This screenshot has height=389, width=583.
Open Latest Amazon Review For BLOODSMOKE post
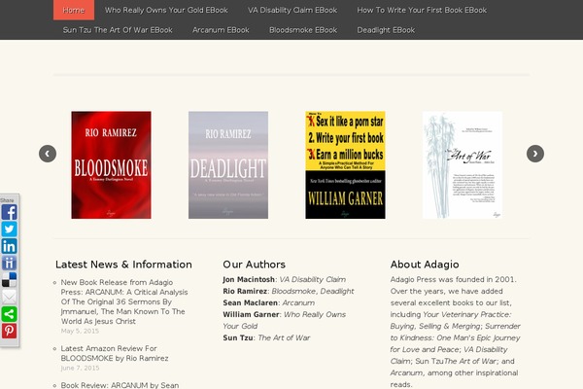point(115,353)
